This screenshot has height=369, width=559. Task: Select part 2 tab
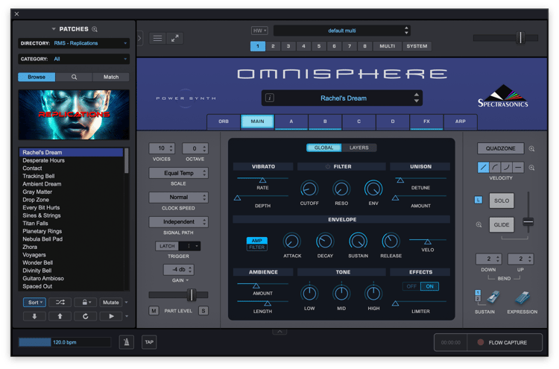point(273,46)
